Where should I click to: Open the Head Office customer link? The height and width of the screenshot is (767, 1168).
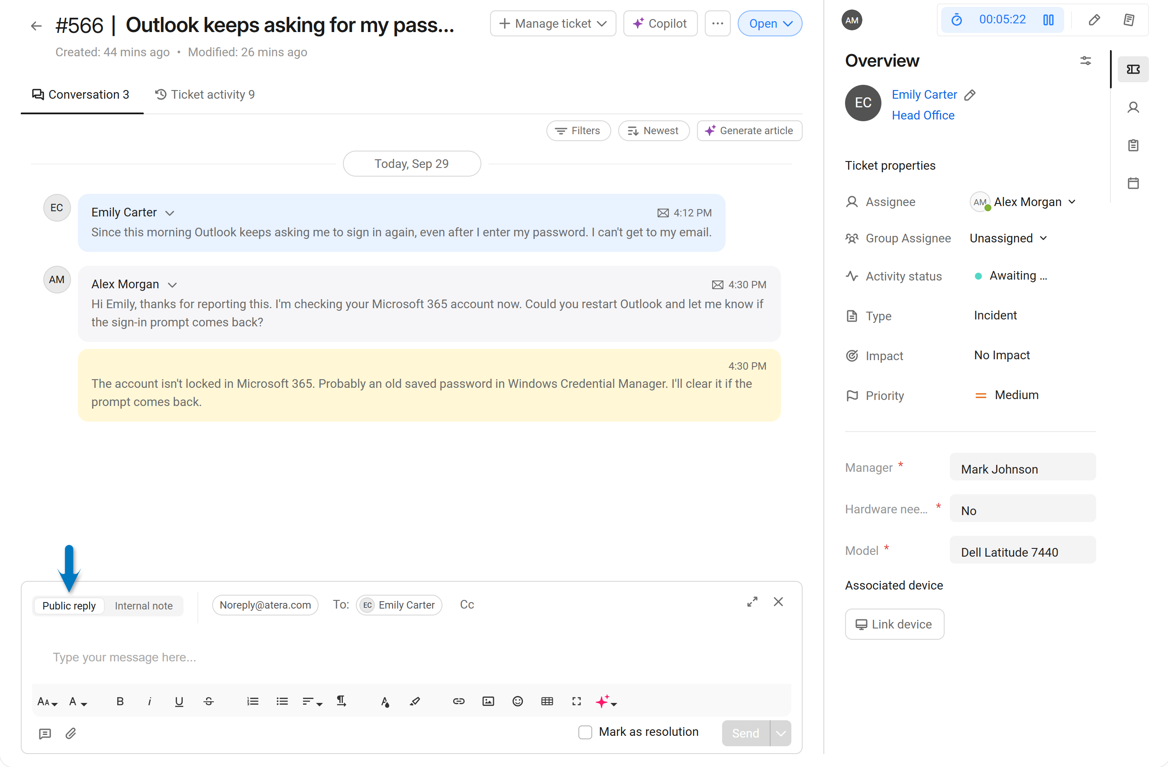click(923, 115)
